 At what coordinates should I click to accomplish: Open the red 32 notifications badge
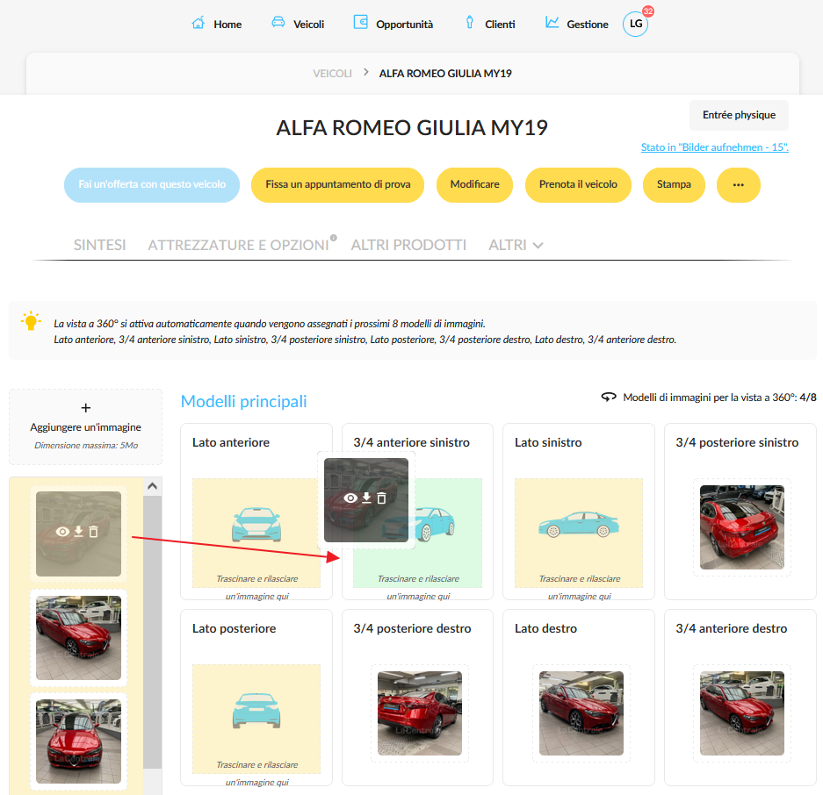pos(648,11)
